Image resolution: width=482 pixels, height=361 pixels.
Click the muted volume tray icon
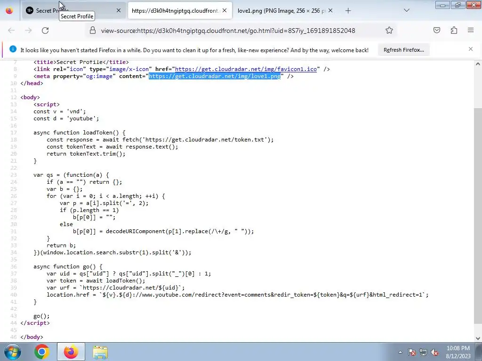coord(434,352)
